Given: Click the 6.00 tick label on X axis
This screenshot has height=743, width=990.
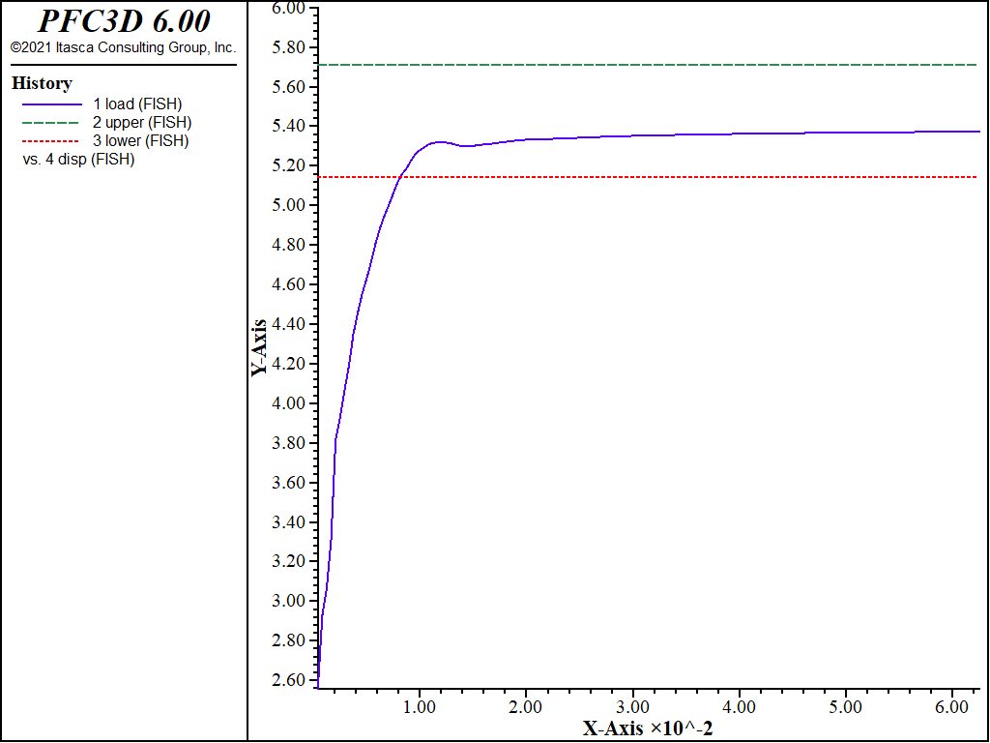Looking at the screenshot, I should (x=952, y=706).
